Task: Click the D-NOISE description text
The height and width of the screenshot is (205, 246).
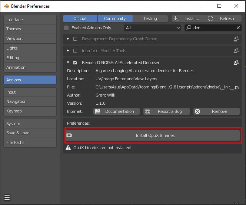Action: (144, 71)
